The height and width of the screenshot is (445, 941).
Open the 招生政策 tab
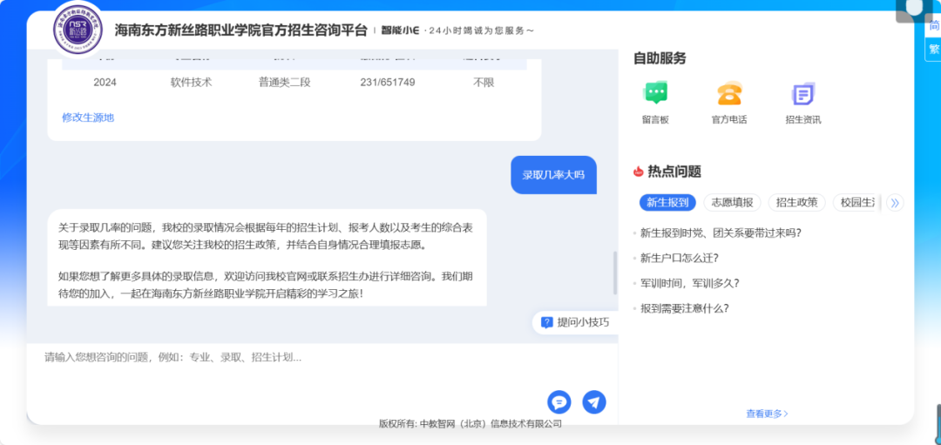point(796,203)
